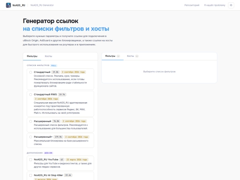
Task: Click the 76.8k count badge
Action: 56,121
